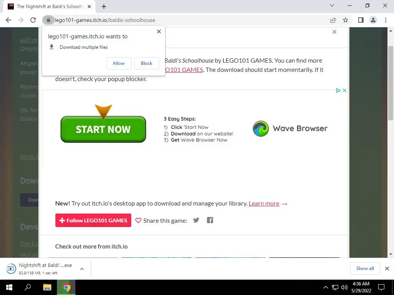Close the downloads bar

click(x=387, y=268)
